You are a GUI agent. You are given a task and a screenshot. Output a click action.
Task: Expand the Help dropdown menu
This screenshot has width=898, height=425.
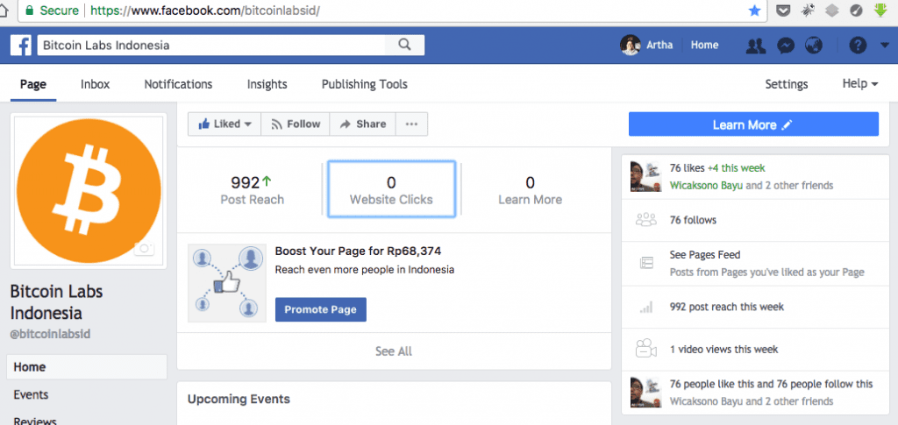[860, 84]
